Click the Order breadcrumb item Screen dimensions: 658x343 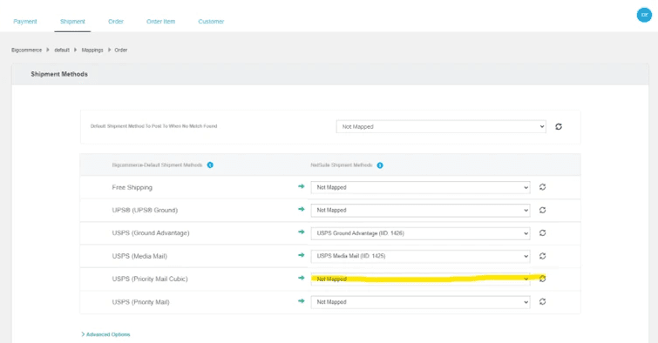pyautogui.click(x=121, y=50)
